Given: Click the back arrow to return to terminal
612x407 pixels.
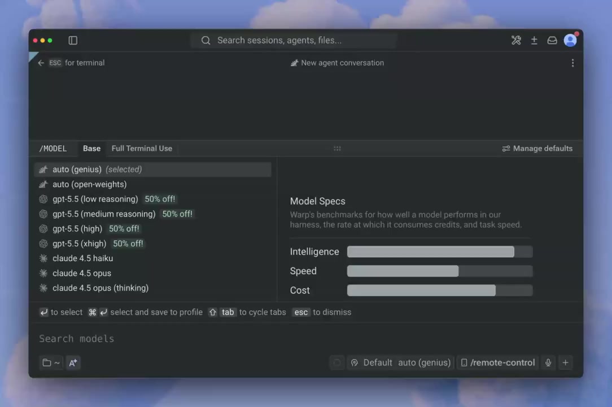Looking at the screenshot, I should click(x=41, y=63).
